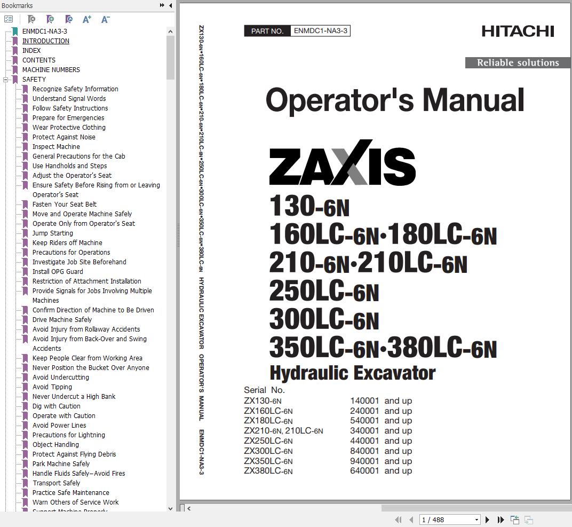
Task: Click the bookmark icon beside Avoid Tipping
Action: click(x=25, y=387)
